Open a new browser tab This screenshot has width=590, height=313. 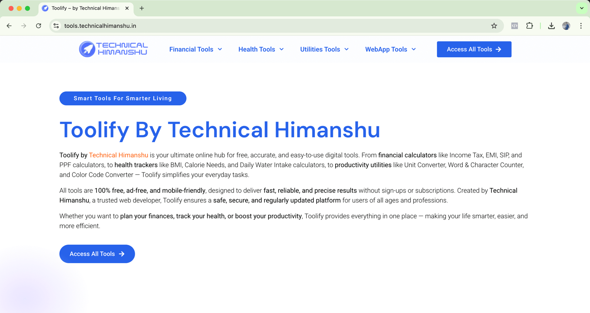[142, 8]
